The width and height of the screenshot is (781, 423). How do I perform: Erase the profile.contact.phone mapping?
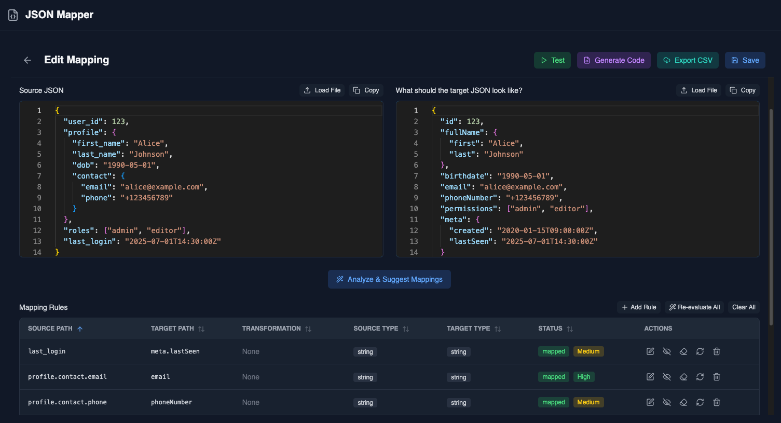click(683, 402)
